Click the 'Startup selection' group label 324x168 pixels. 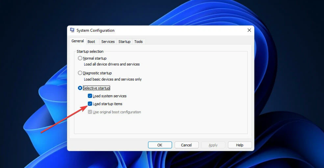[90, 51]
